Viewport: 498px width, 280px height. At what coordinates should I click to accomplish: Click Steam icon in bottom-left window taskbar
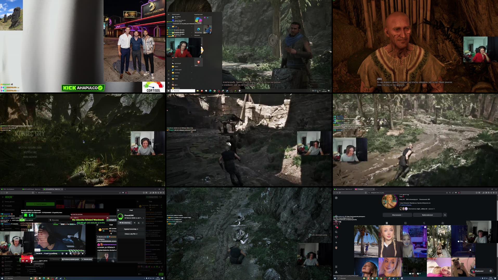(x=61, y=278)
